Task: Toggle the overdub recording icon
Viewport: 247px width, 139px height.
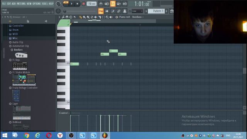Action: [x=119, y=4]
